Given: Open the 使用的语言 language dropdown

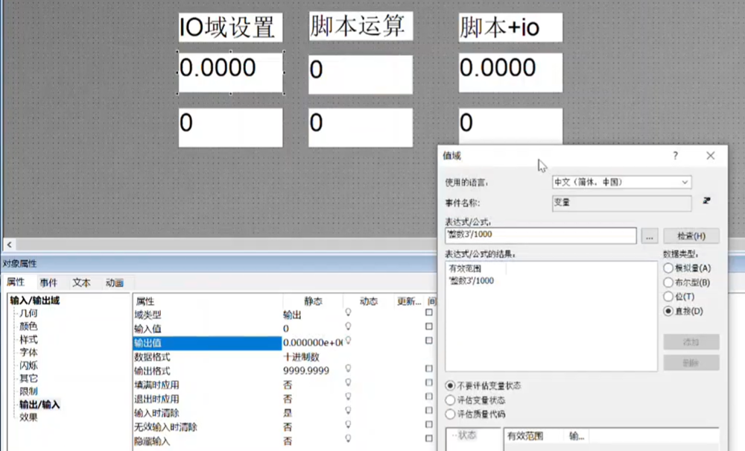Looking at the screenshot, I should pyautogui.click(x=621, y=182).
